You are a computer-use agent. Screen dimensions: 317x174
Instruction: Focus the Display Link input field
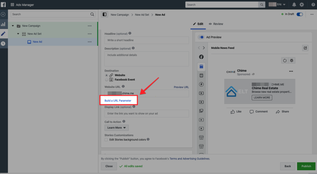147,114
